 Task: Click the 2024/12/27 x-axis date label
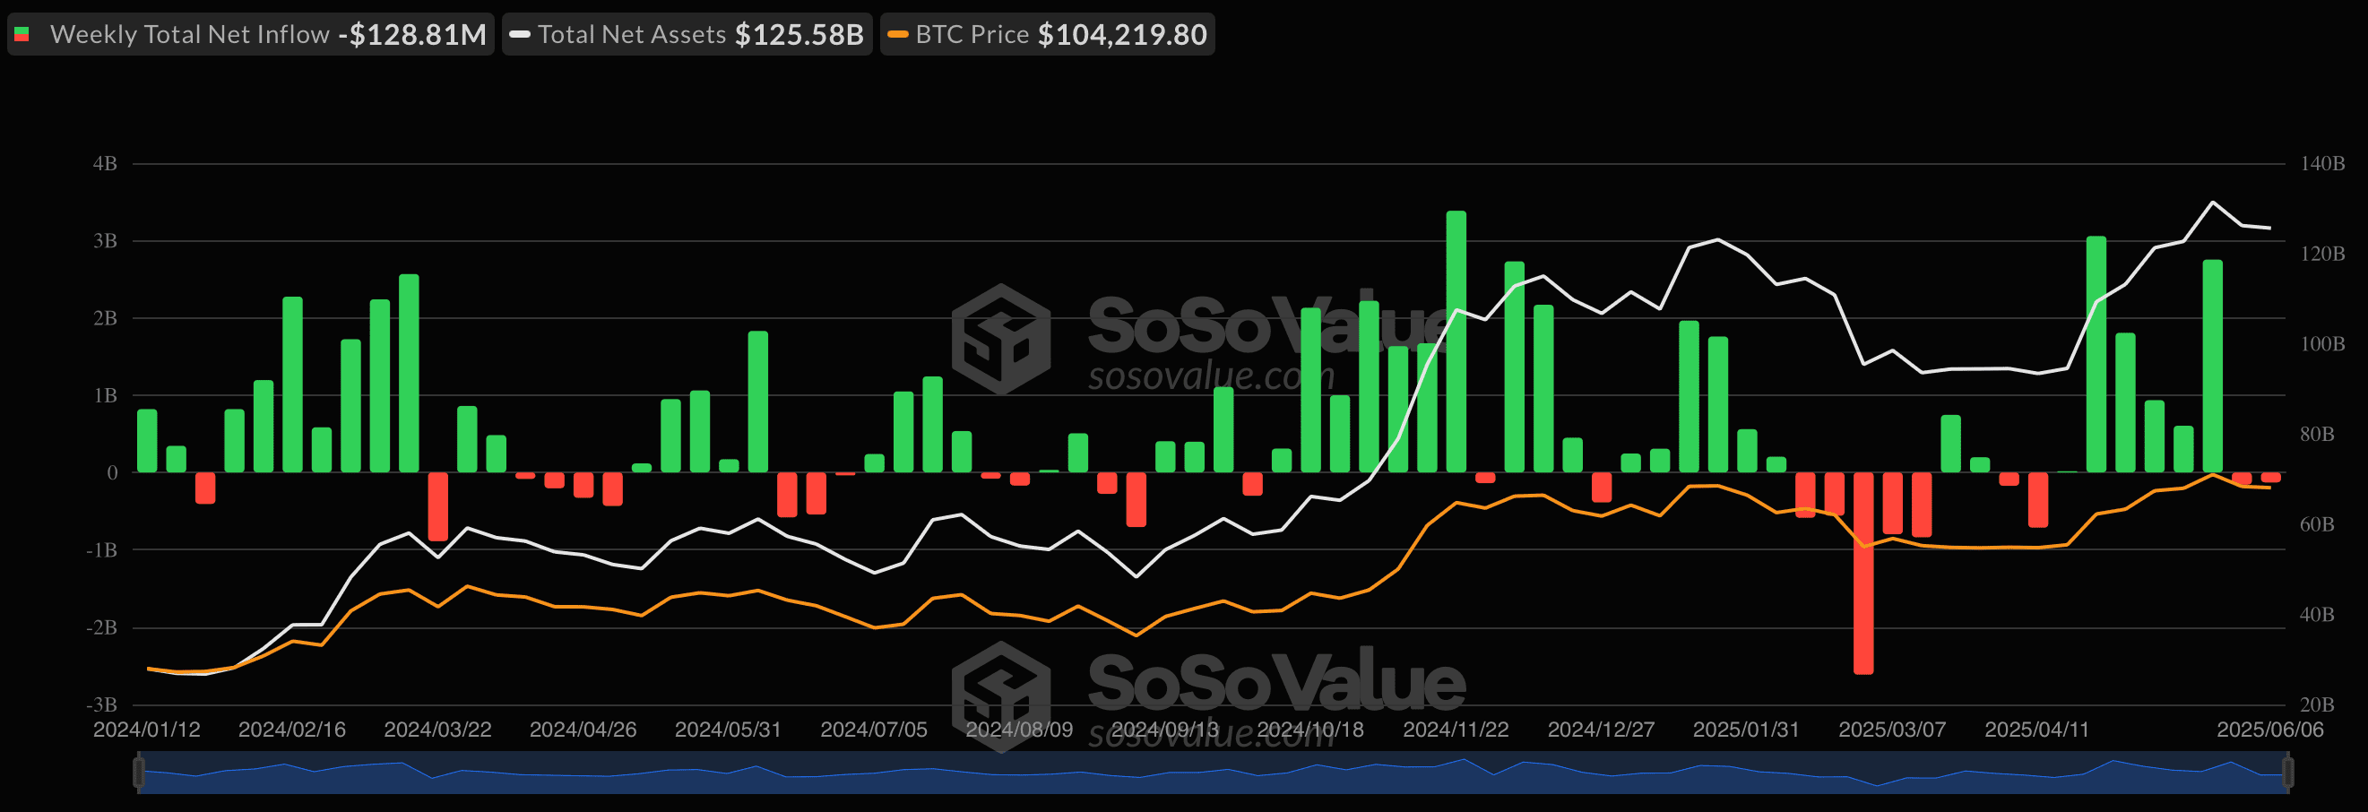tap(1602, 730)
